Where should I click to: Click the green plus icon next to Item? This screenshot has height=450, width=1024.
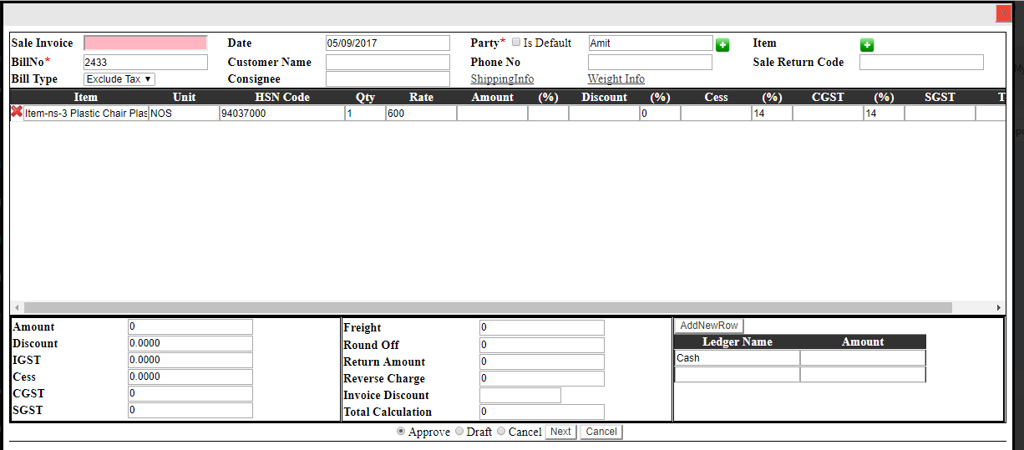point(867,45)
